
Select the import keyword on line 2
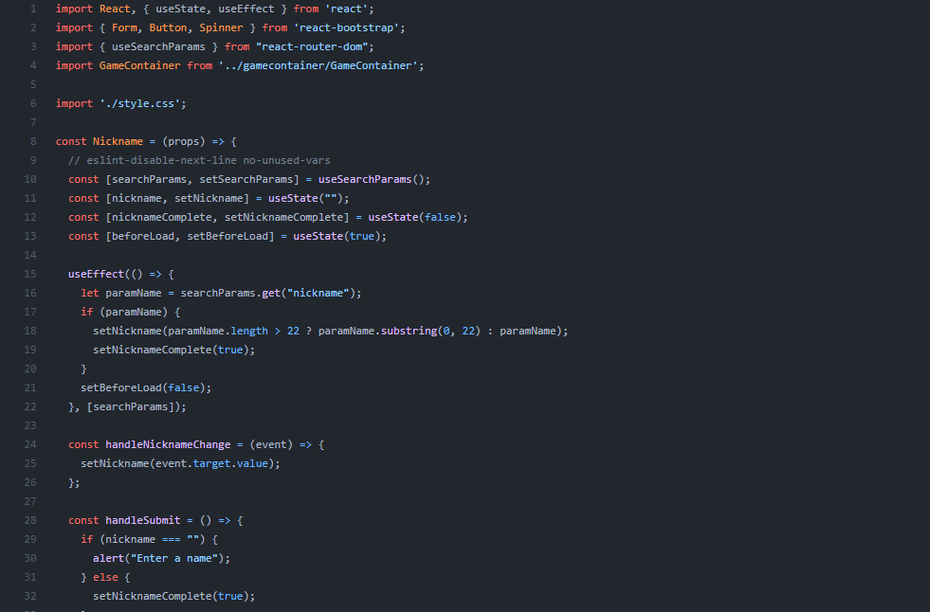pos(74,27)
